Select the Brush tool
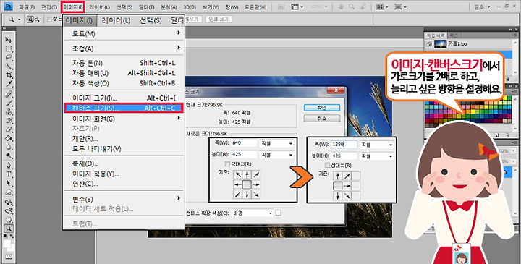The image size is (521, 264). click(x=9, y=103)
